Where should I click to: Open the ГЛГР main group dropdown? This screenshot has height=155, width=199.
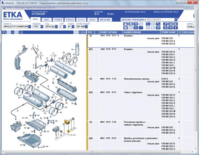point(64,27)
